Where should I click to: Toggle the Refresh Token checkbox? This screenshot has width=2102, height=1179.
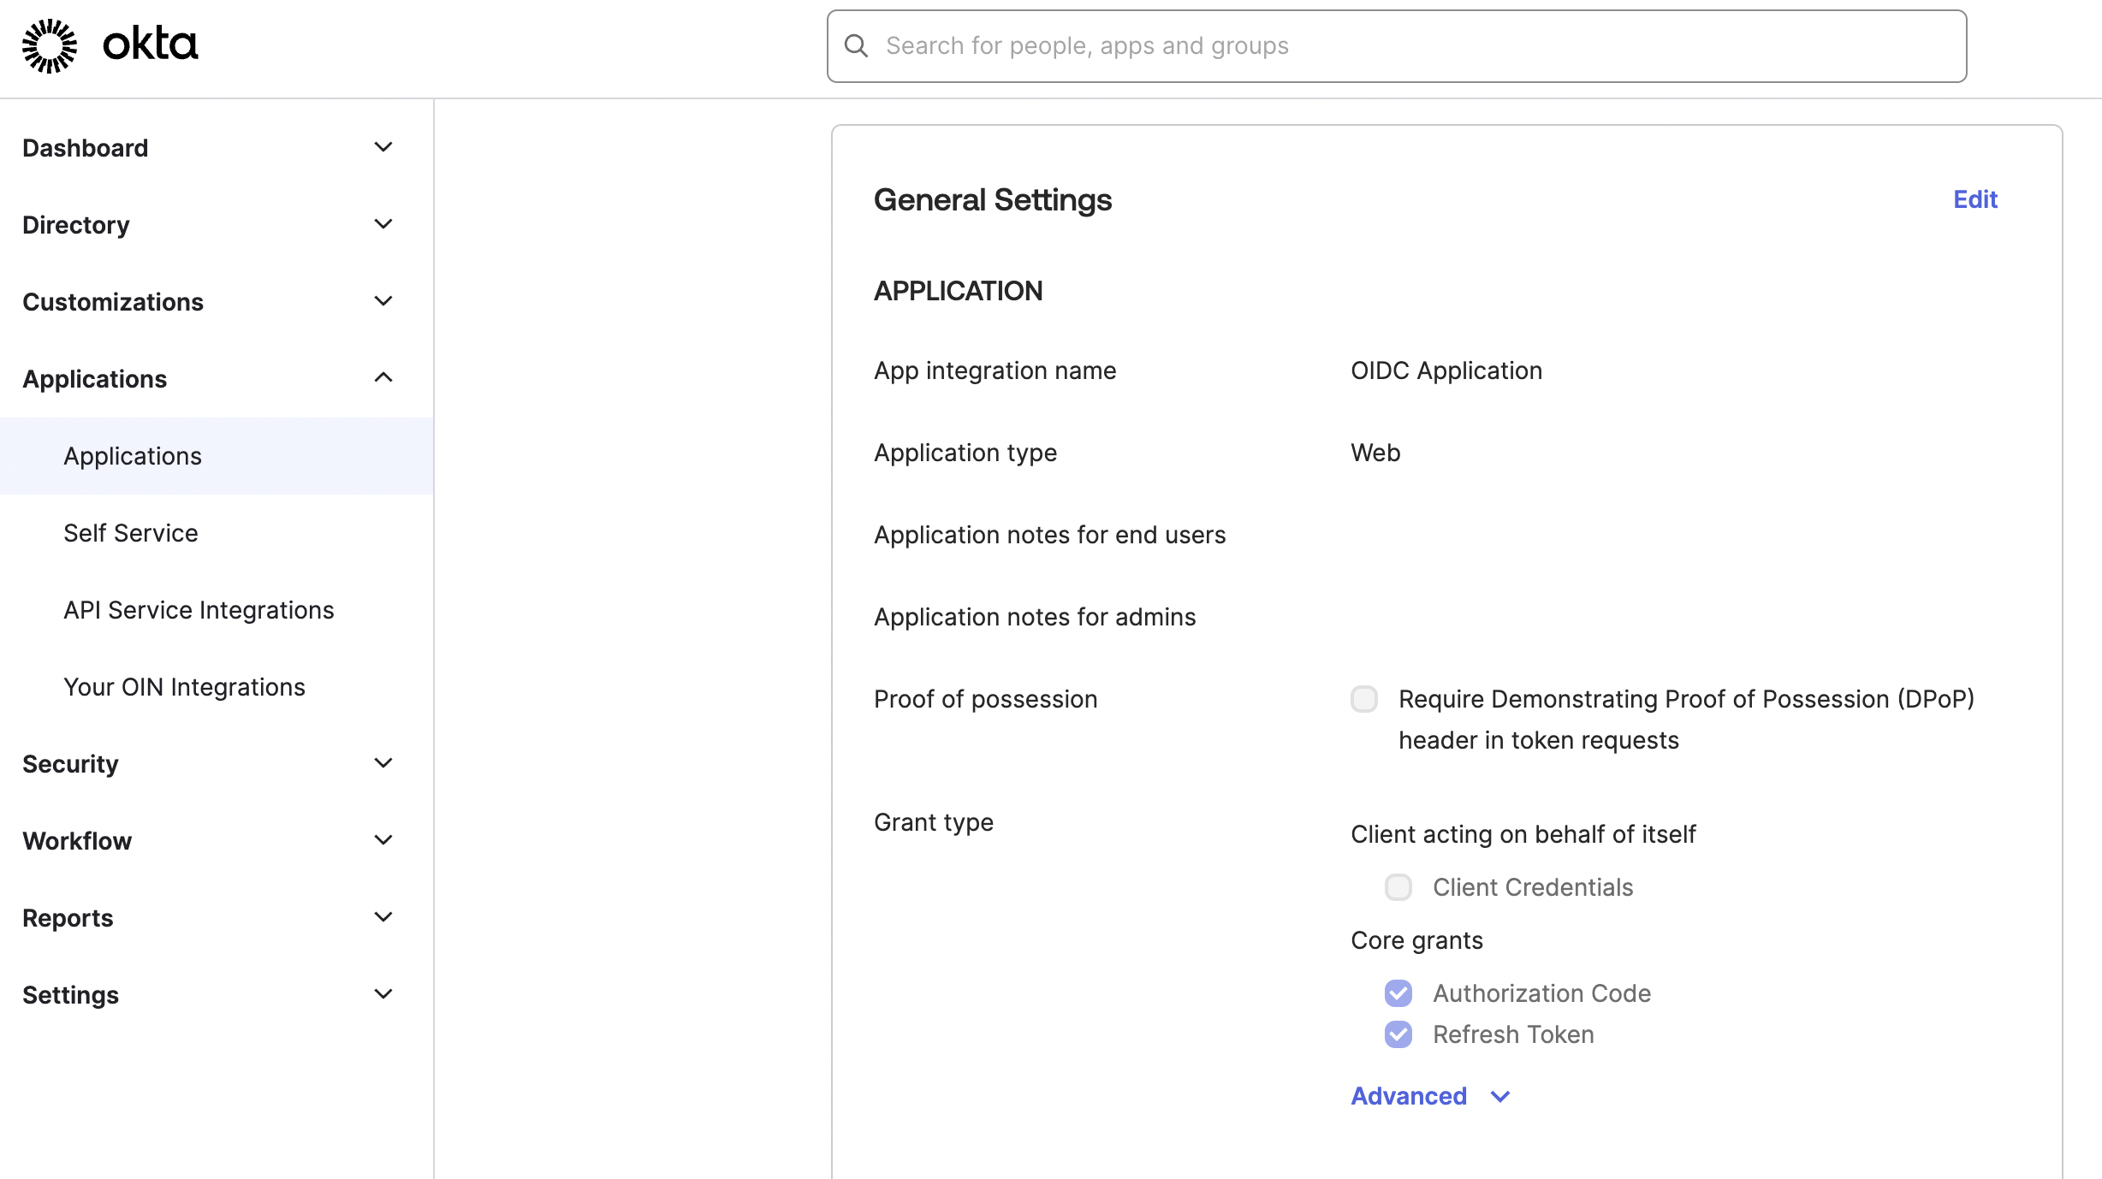1398,1034
